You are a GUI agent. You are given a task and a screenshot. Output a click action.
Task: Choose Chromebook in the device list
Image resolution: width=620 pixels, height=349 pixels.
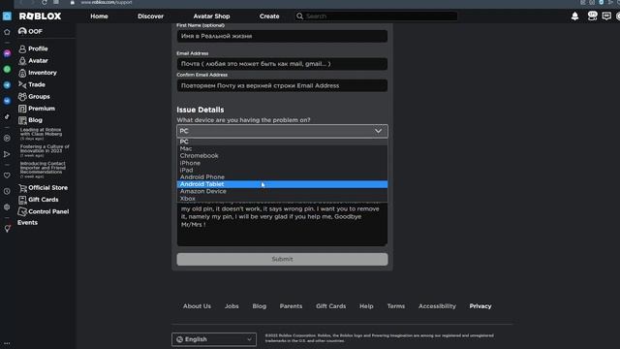click(x=282, y=156)
